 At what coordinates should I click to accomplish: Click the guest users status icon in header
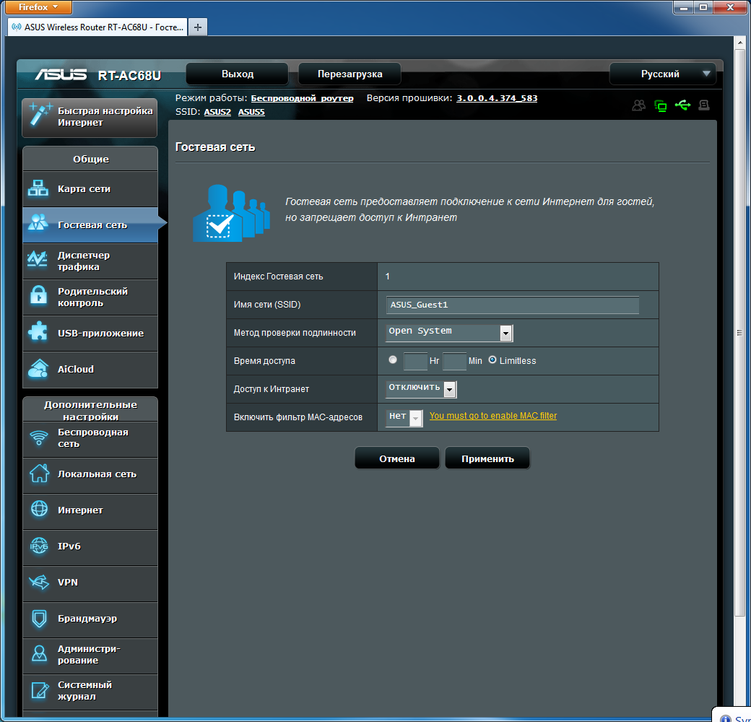[x=639, y=105]
